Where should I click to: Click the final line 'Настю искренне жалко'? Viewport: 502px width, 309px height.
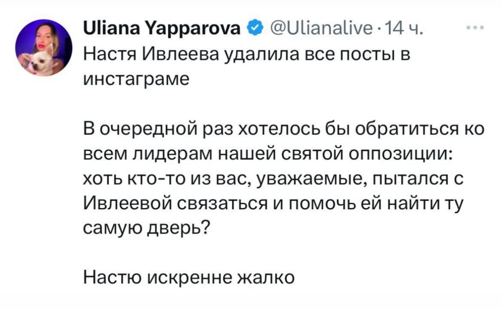coord(189,278)
